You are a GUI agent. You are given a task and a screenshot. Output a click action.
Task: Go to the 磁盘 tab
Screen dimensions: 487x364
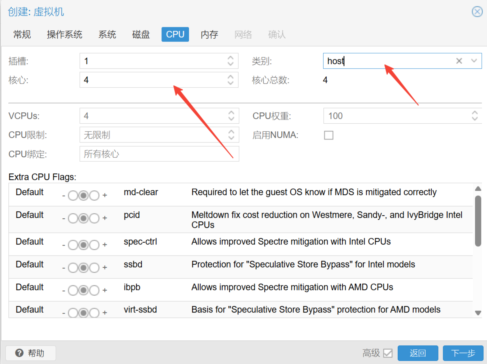coord(141,34)
